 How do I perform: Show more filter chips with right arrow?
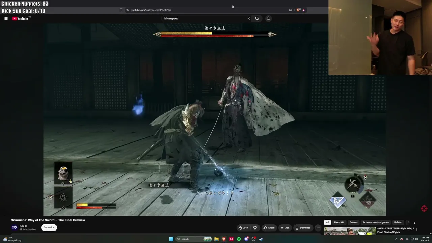pyautogui.click(x=414, y=223)
